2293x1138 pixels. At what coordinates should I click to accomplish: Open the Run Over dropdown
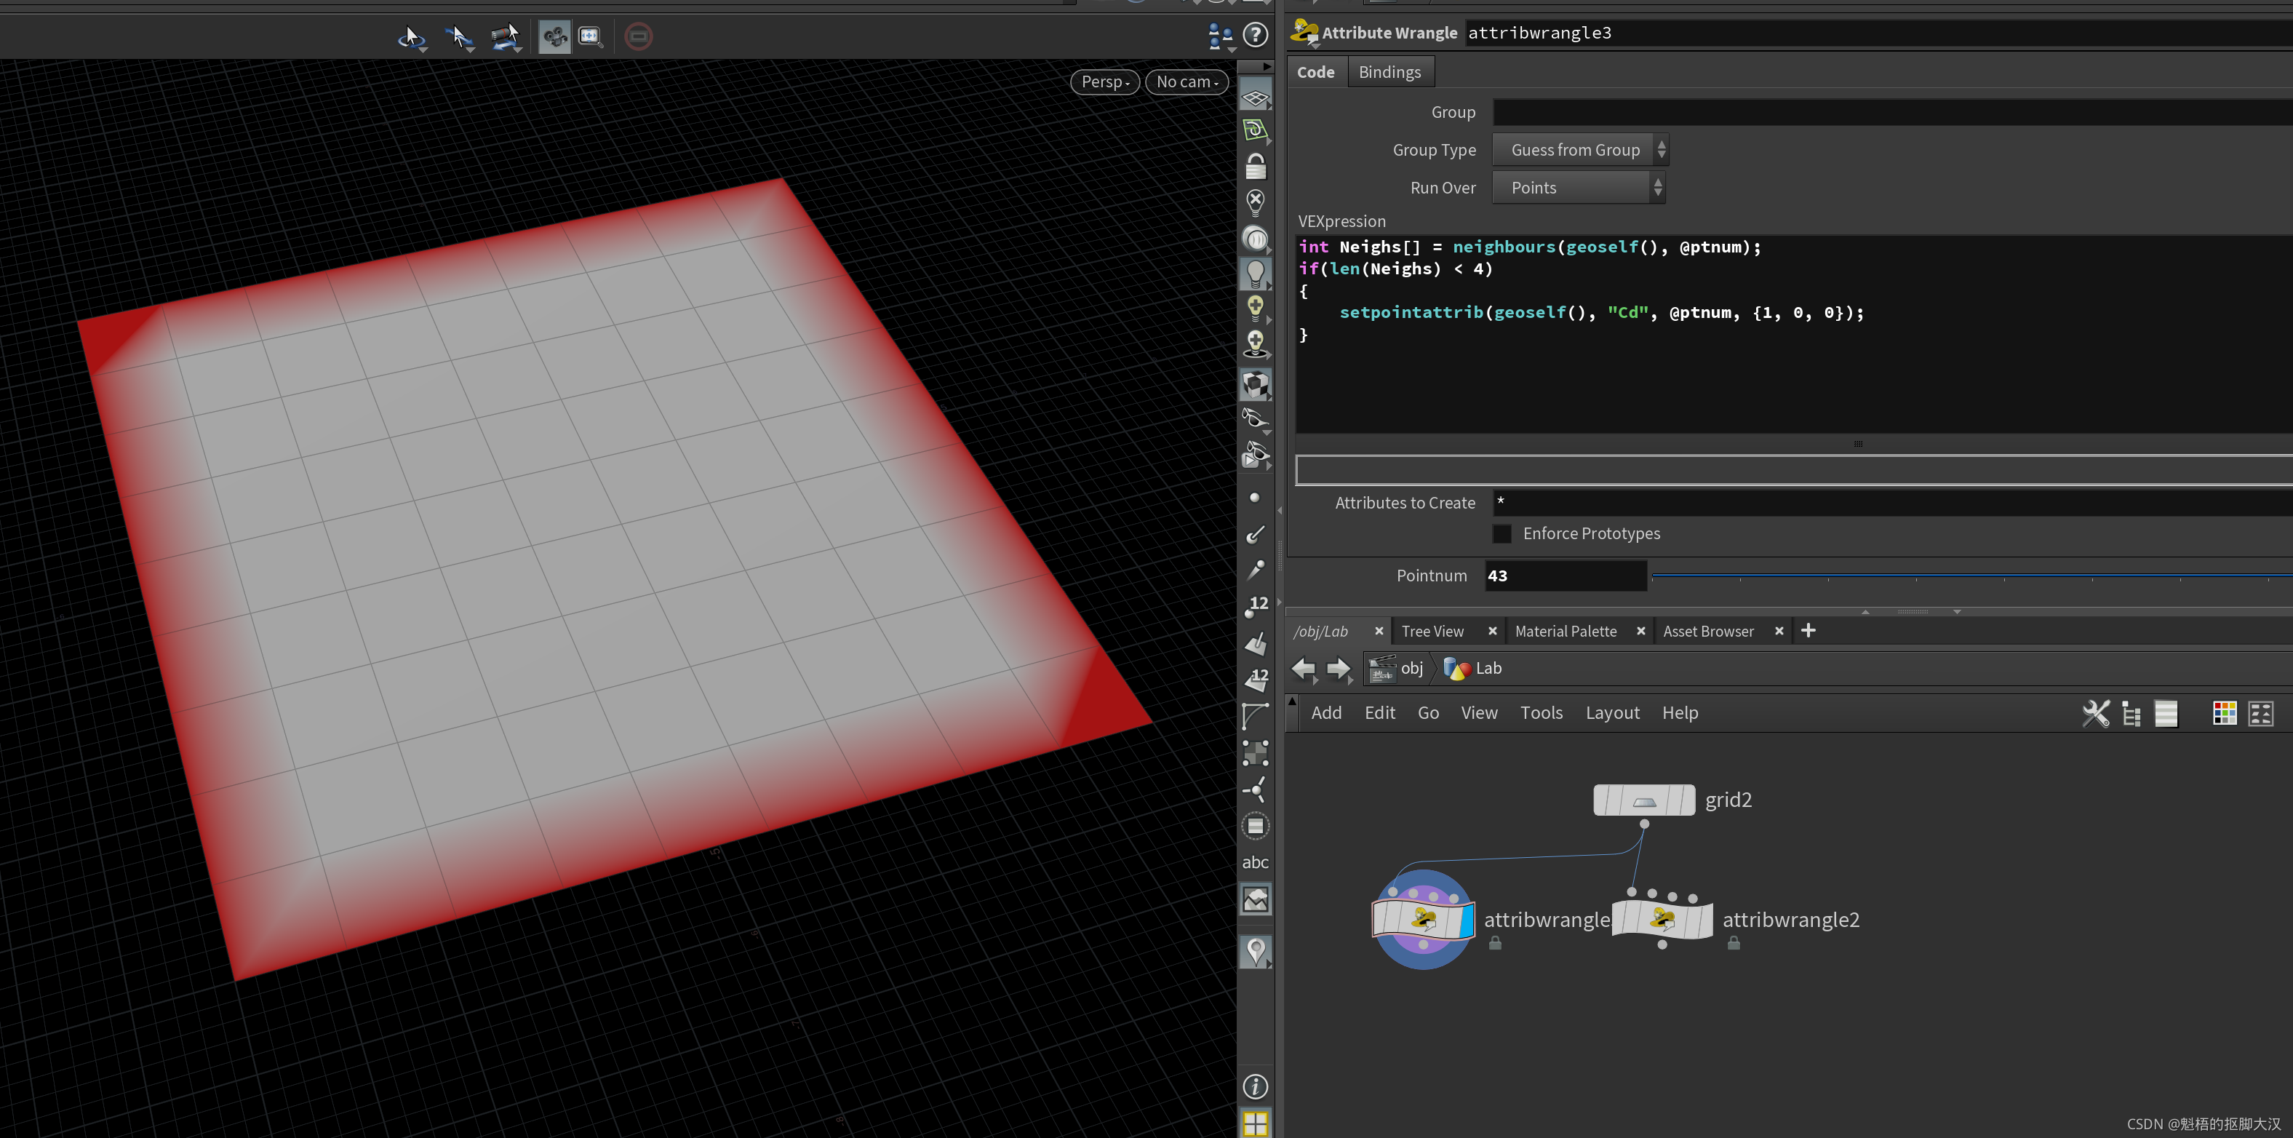1577,188
